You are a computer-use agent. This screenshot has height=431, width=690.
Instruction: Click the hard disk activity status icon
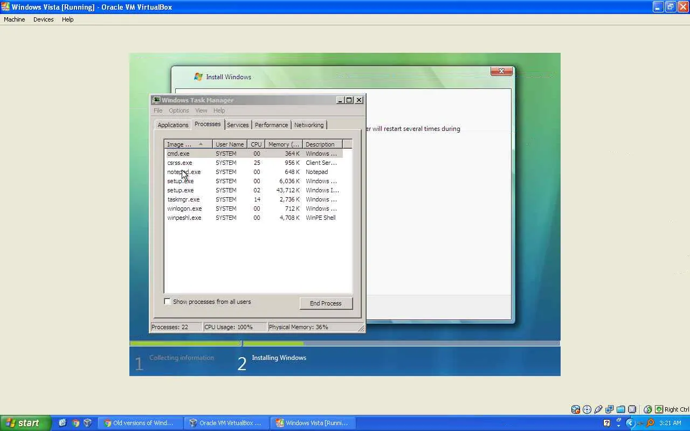(x=576, y=409)
